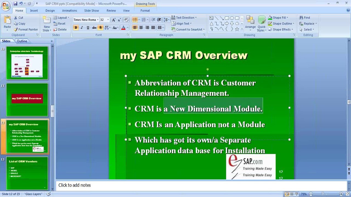Start Slide Show from status bar
Viewport: 351px width, 197px height.
point(297,194)
